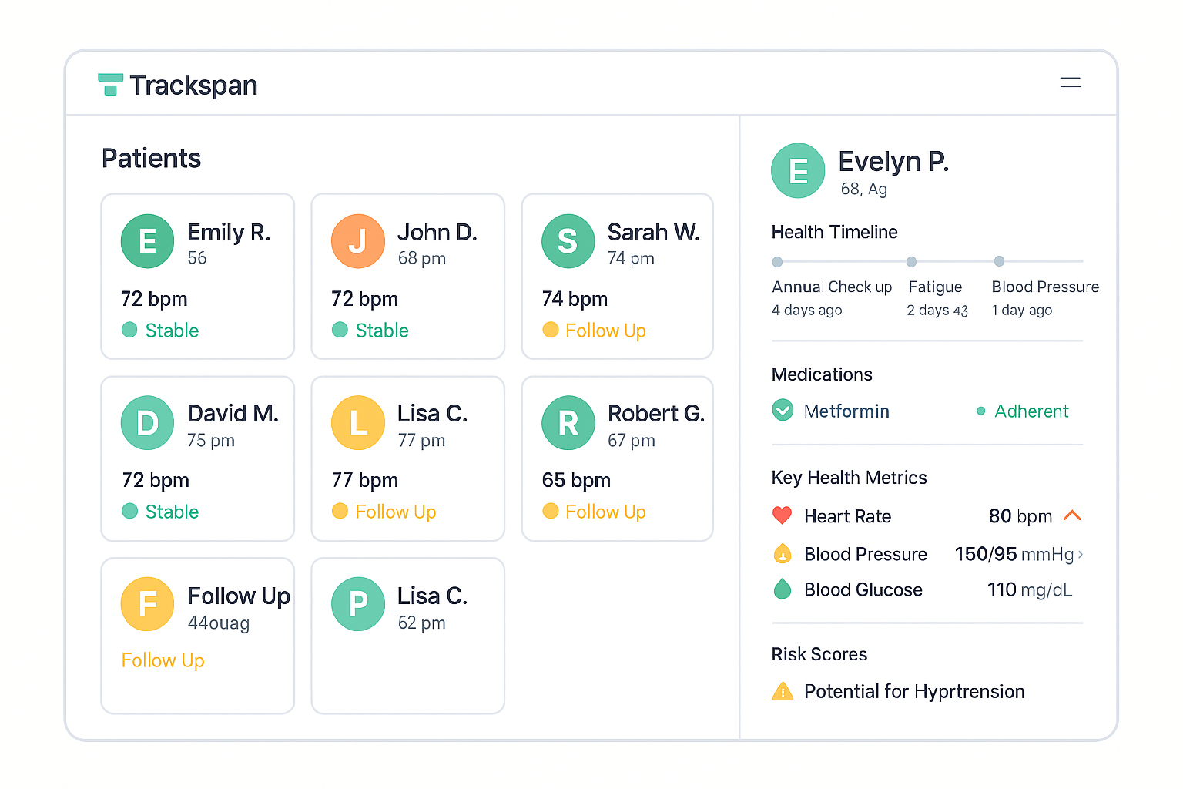Open Metformin medication details

click(x=846, y=411)
